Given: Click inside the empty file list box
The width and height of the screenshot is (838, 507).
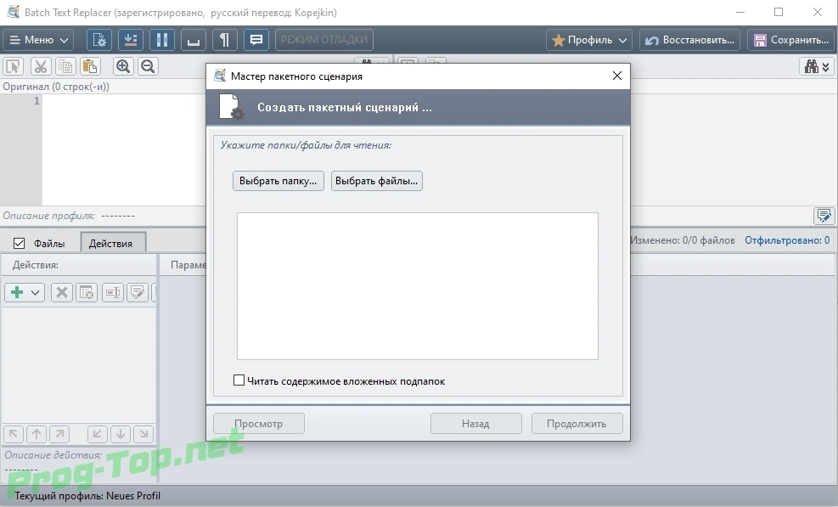Looking at the screenshot, I should tap(418, 286).
